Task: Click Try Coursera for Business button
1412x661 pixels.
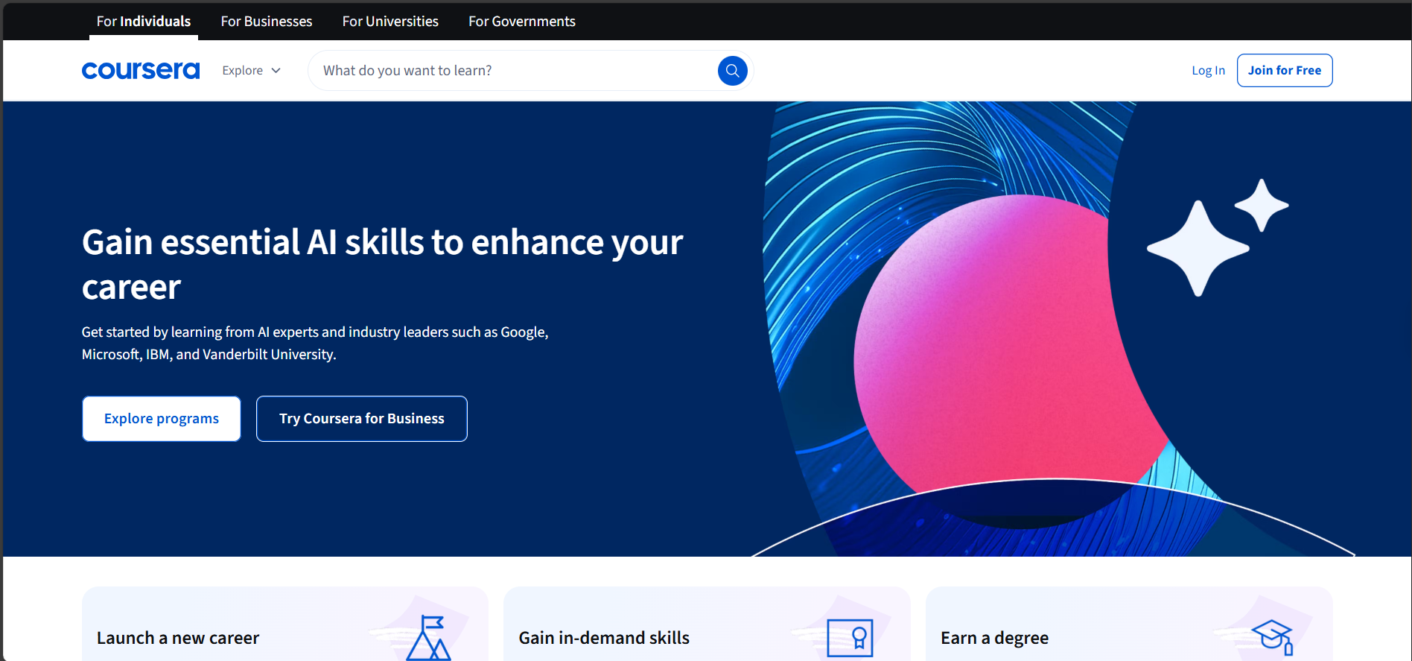Action: (362, 419)
